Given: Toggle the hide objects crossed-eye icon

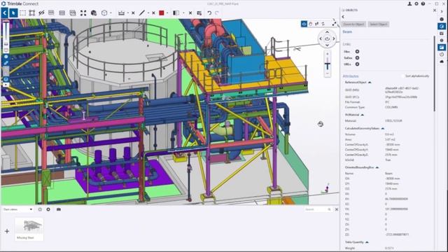Looking at the screenshot, I should pyautogui.click(x=41, y=13).
